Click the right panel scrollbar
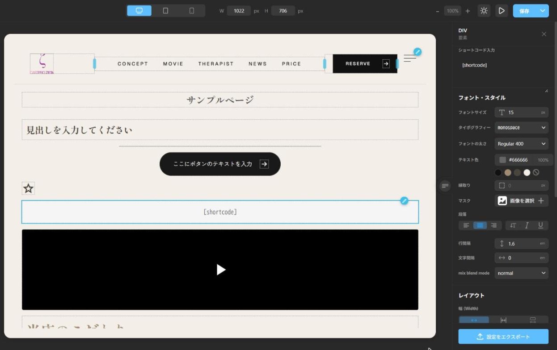The width and height of the screenshot is (557, 350). [x=555, y=109]
